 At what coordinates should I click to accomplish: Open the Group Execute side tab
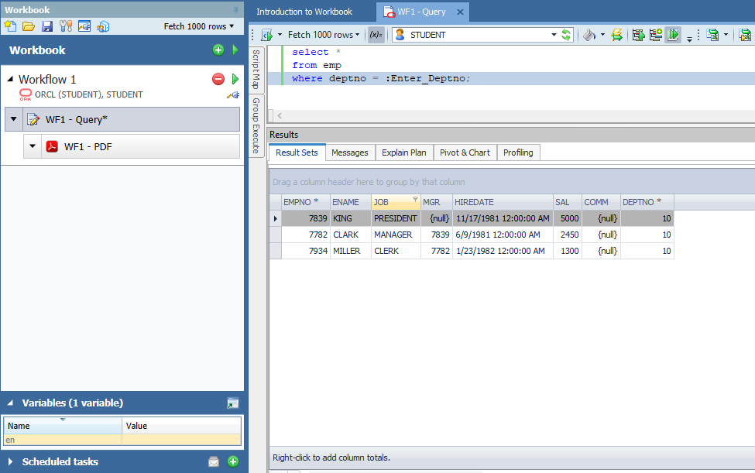coord(256,125)
